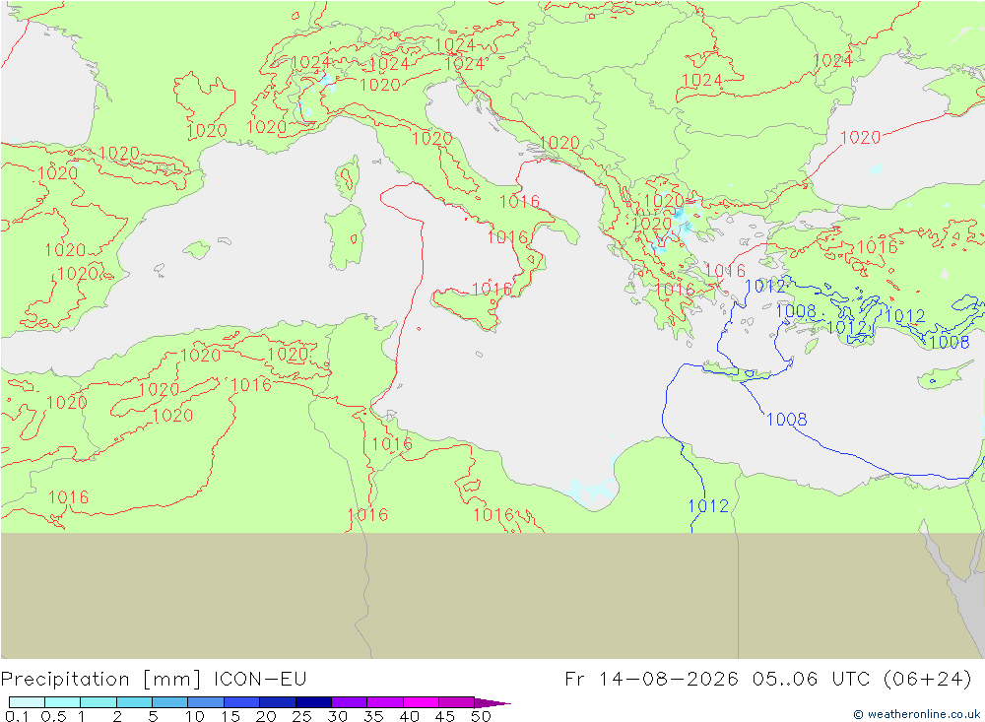Screen dimensions: 985x722
Task: Click the '0.1' legend value
Action: point(16,716)
